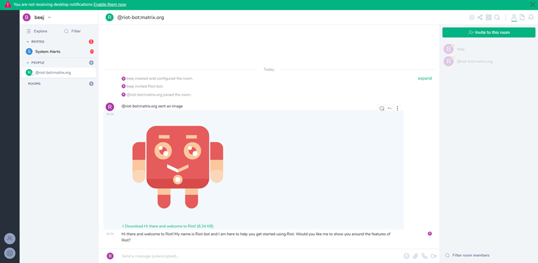The height and width of the screenshot is (263, 538).
Task: Open room settings gear icon
Action: tap(471, 18)
